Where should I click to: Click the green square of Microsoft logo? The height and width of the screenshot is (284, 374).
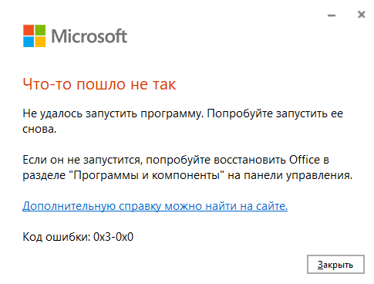click(x=40, y=30)
